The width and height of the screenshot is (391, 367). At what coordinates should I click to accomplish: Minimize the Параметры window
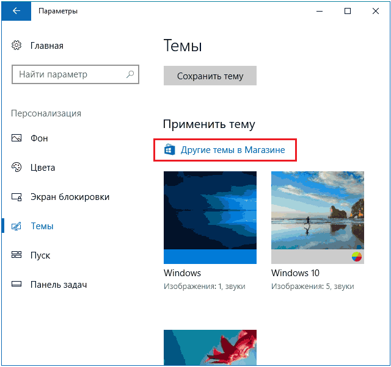coord(320,11)
